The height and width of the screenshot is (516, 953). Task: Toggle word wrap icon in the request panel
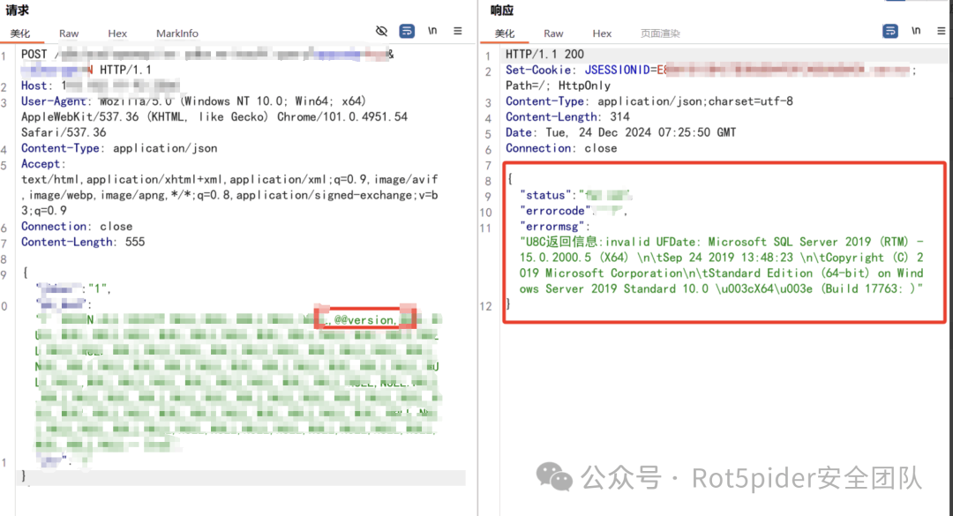407,31
